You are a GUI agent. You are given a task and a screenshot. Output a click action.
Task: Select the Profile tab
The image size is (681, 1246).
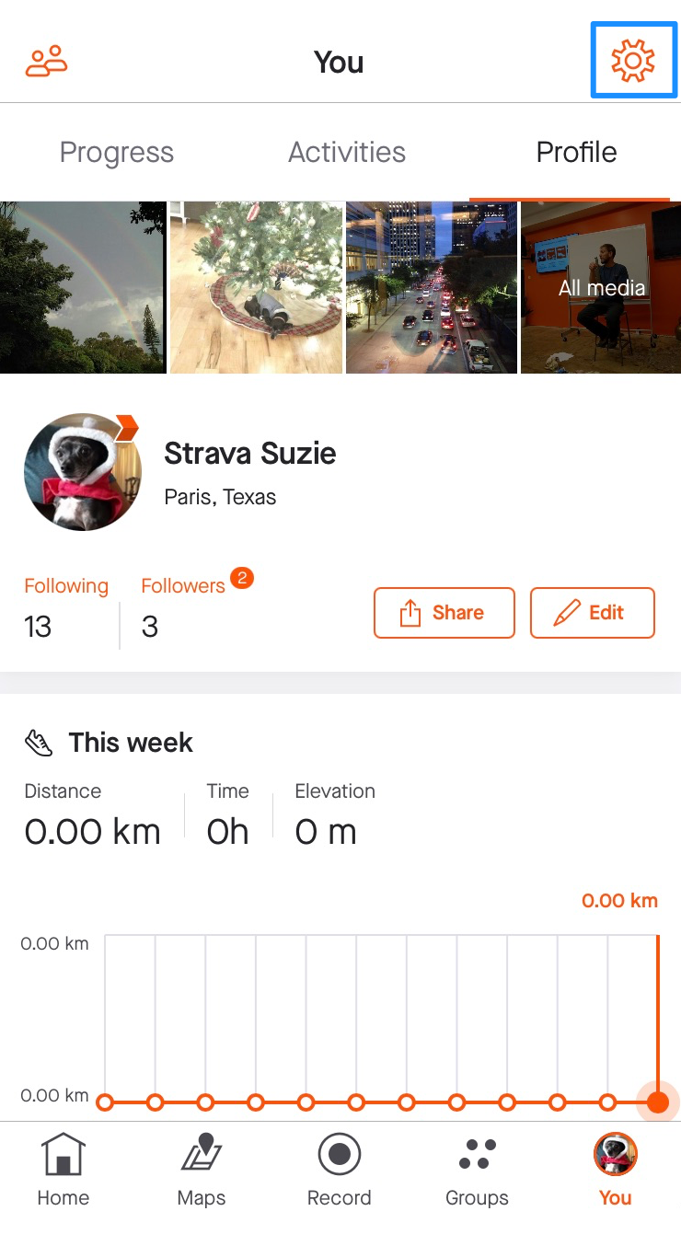point(576,153)
